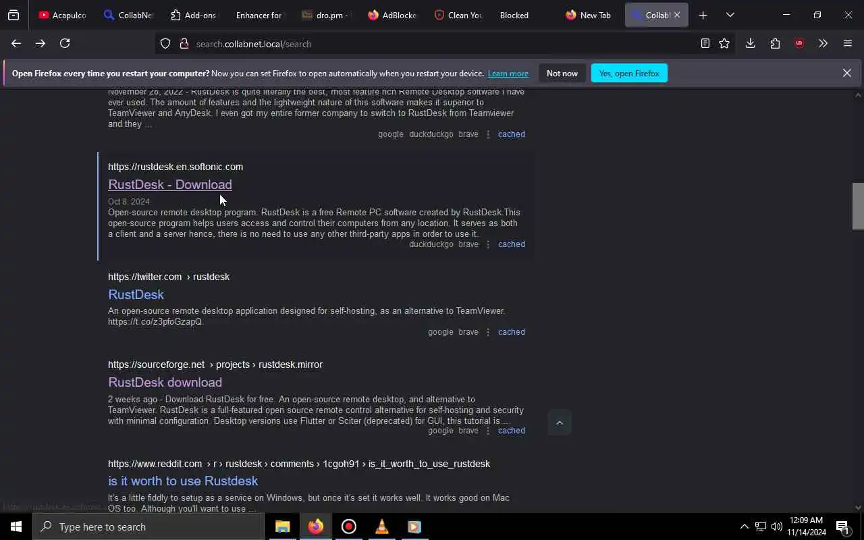The image size is (864, 540).
Task: Click the https://rustdesk.en.softonic.com URL text
Action: point(175,167)
